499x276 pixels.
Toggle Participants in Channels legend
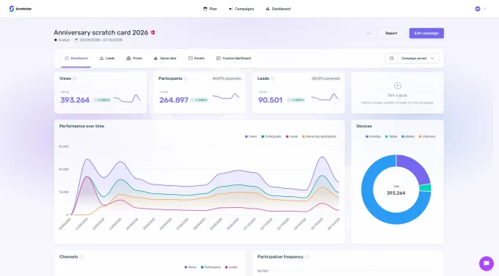pyautogui.click(x=211, y=267)
